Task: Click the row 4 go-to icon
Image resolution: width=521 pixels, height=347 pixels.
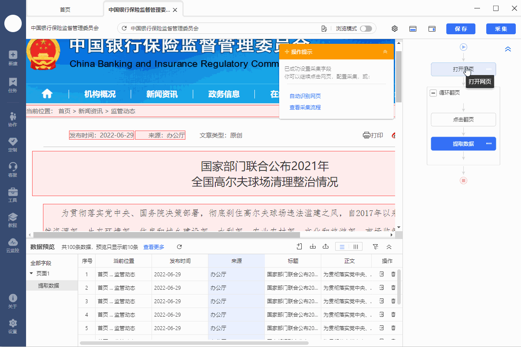Action: [x=381, y=314]
